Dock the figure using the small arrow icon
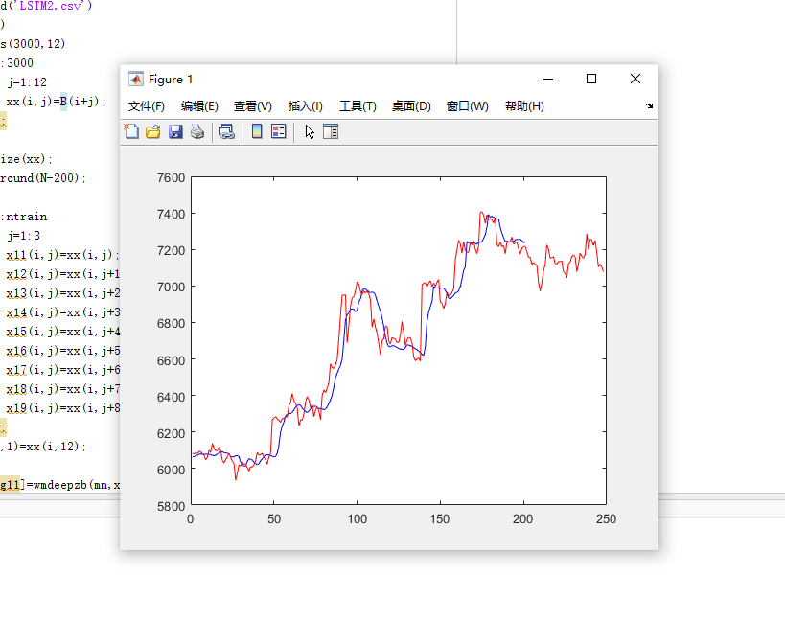Screen dimensions: 785x621 point(649,105)
